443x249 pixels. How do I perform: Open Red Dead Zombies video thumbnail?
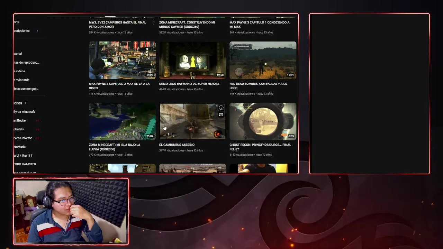pyautogui.click(x=263, y=61)
